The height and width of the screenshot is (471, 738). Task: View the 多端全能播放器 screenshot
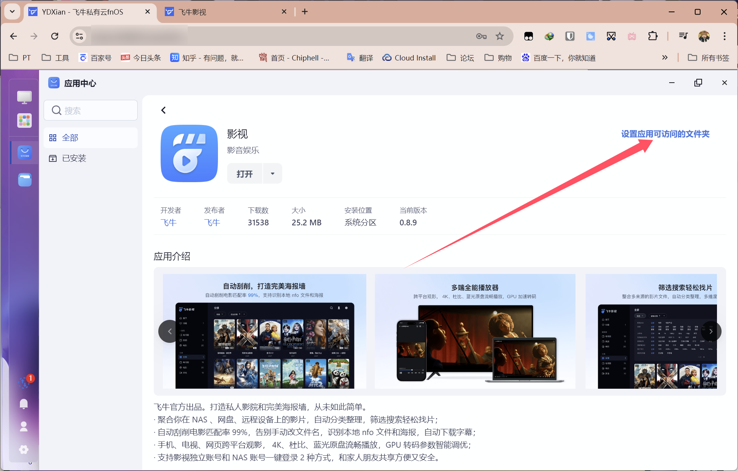tap(475, 331)
